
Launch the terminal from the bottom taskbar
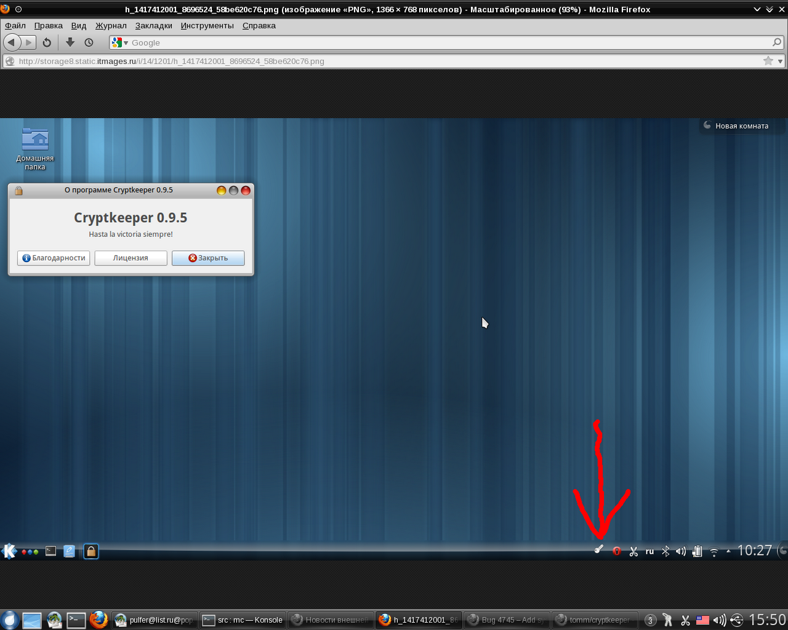pyautogui.click(x=76, y=620)
